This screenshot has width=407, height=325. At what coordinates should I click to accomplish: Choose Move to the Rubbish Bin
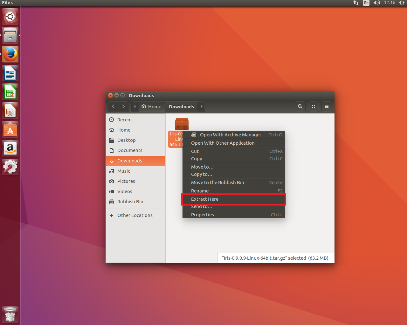(234, 183)
